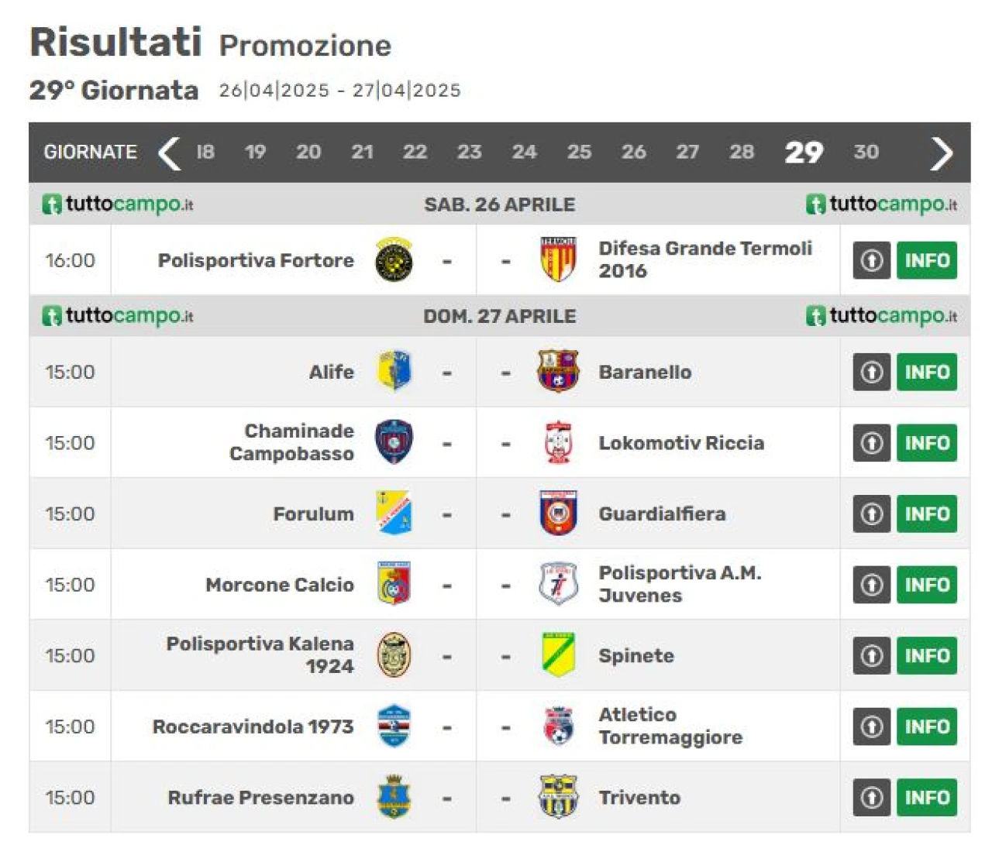Viewport: 992px width, 845px height.
Task: Go to previous giornate with left chevron
Action: [x=169, y=153]
